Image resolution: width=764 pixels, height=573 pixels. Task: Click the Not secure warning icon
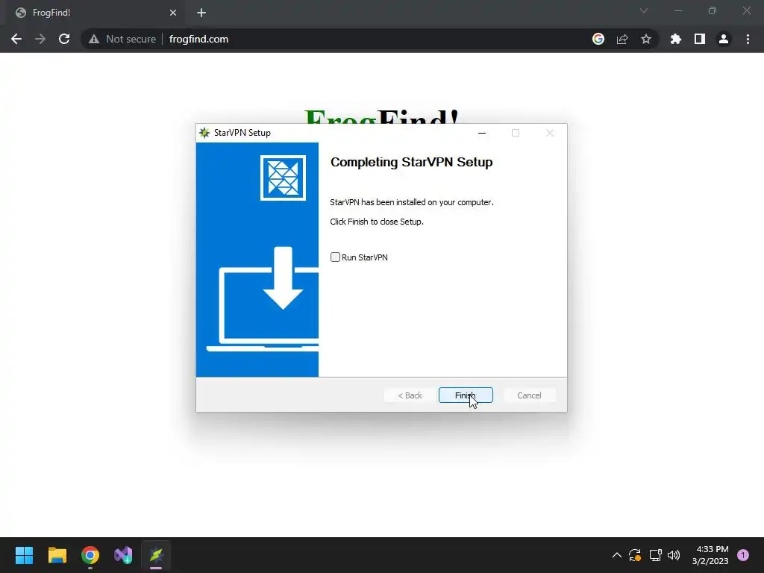point(94,39)
